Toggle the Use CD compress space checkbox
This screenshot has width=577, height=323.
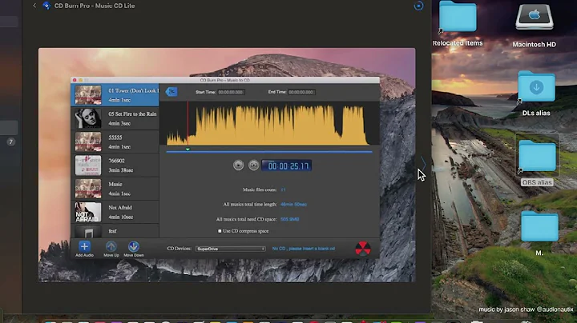click(x=220, y=231)
